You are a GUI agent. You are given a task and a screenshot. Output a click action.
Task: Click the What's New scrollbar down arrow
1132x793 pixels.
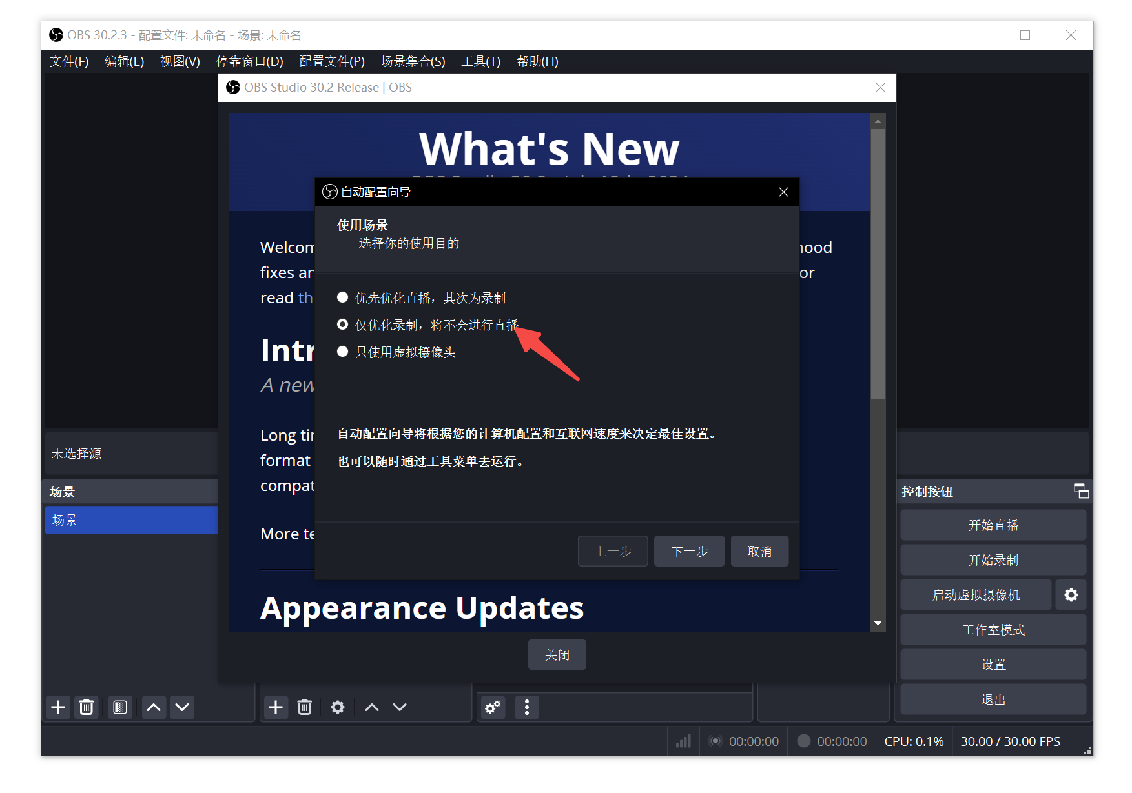point(878,623)
